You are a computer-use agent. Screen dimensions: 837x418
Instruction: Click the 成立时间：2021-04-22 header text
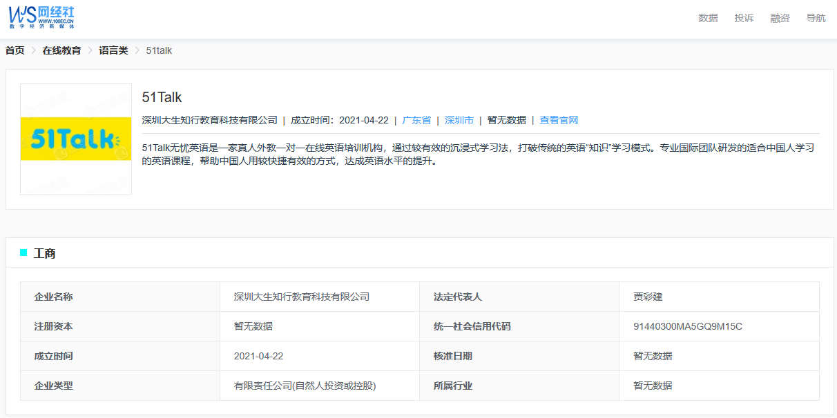point(339,120)
